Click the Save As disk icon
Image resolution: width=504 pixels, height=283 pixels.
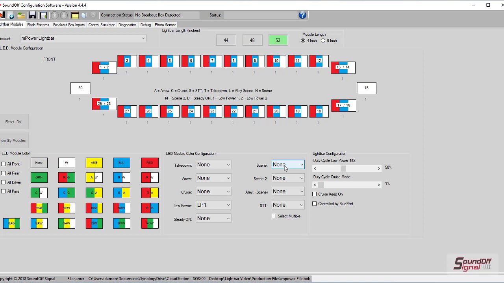coord(43,15)
